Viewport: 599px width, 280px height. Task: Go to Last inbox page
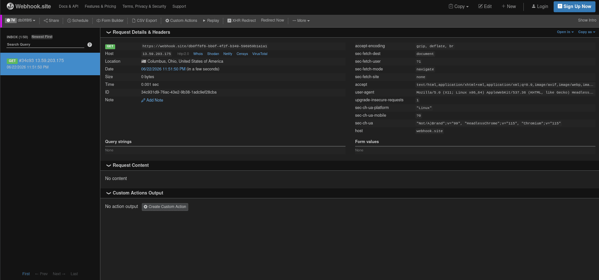tap(74, 274)
